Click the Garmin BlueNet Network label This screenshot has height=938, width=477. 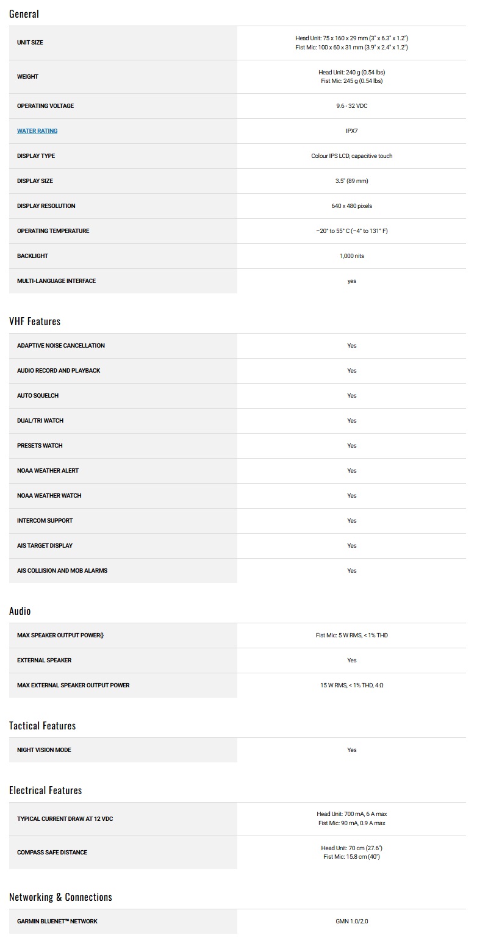tap(57, 922)
